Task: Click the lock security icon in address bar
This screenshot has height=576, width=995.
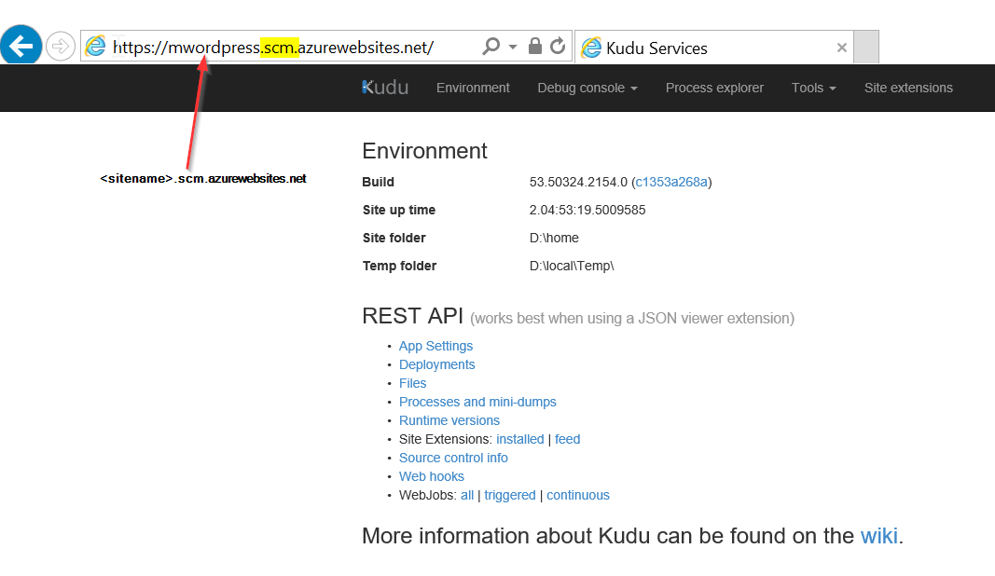Action: [535, 46]
